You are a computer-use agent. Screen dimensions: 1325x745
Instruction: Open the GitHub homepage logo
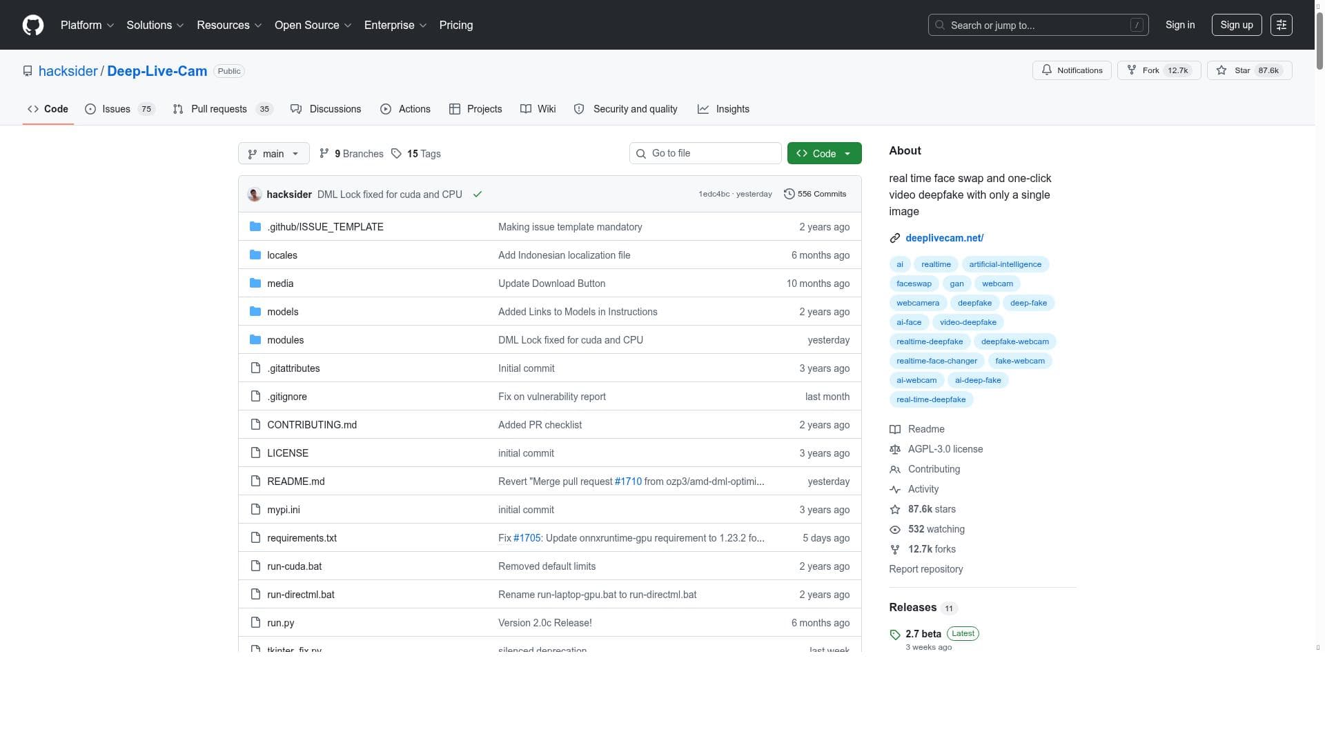point(33,25)
